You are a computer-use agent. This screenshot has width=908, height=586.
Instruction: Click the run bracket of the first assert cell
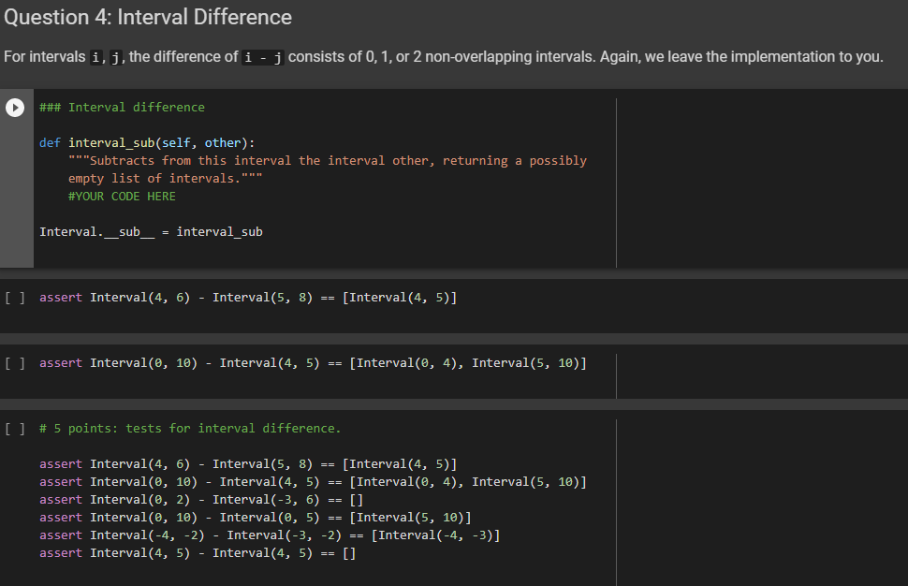point(15,297)
